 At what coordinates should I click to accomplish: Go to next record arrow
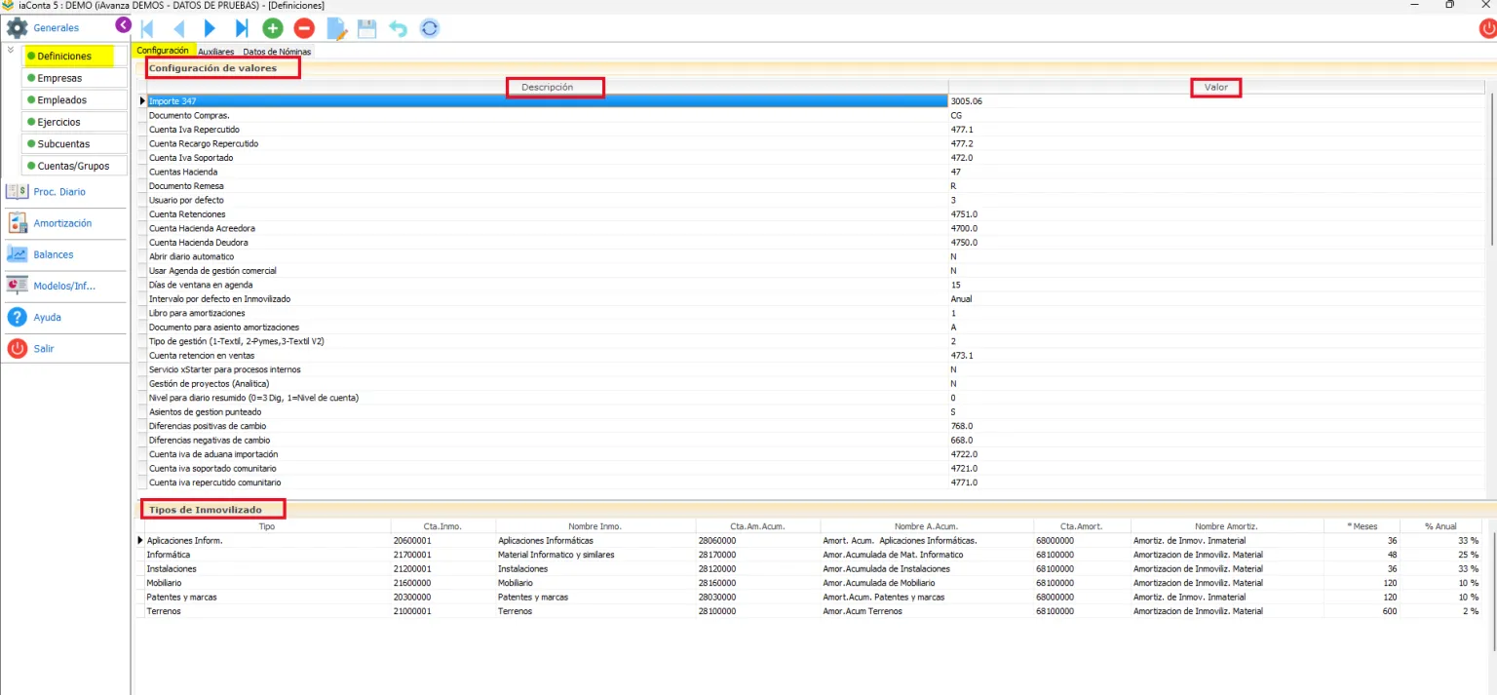pos(210,28)
